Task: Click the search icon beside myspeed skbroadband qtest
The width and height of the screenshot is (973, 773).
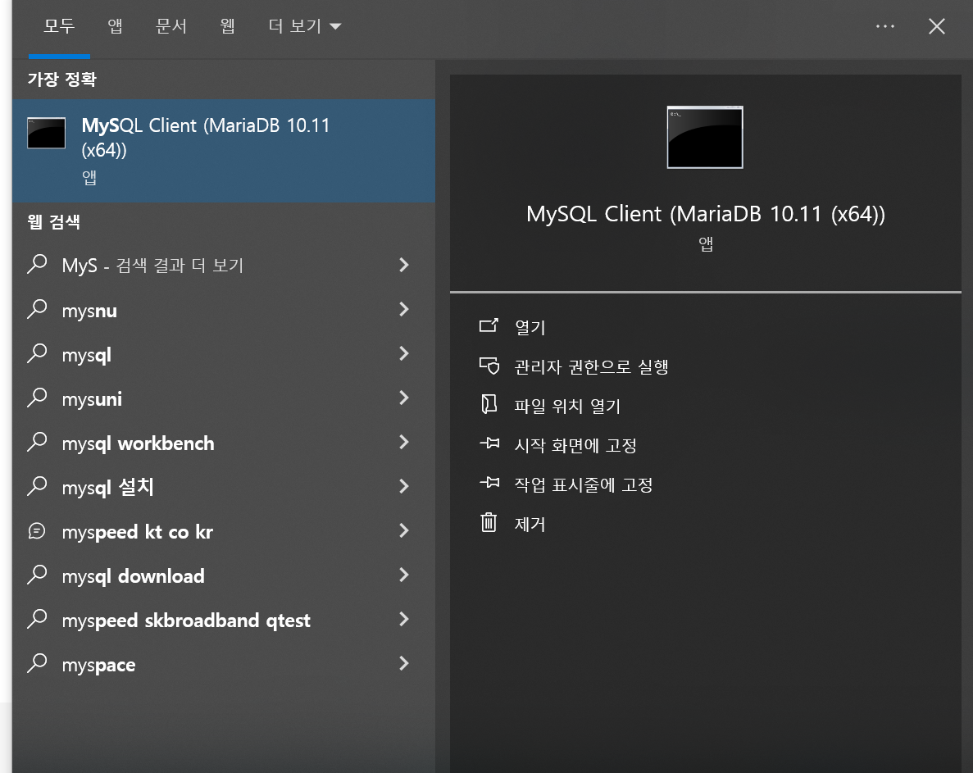Action: [x=37, y=619]
